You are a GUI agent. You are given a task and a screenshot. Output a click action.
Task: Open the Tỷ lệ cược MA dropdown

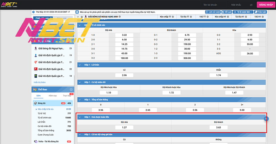point(244,11)
